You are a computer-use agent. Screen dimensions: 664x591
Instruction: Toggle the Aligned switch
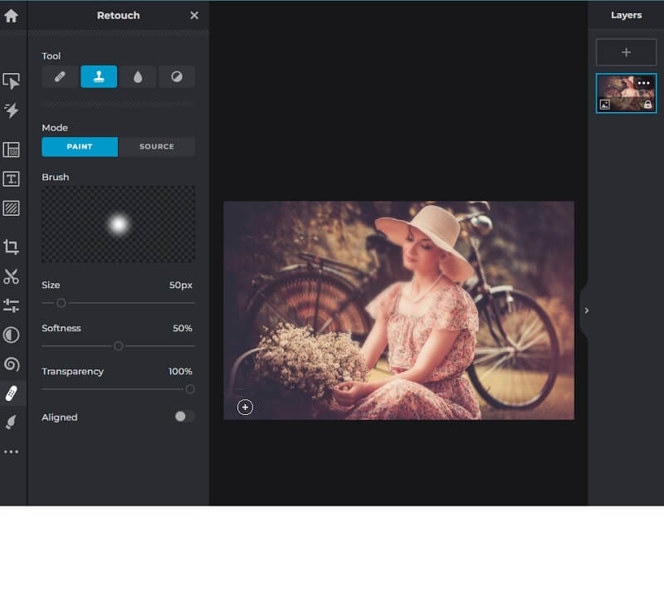pyautogui.click(x=183, y=417)
